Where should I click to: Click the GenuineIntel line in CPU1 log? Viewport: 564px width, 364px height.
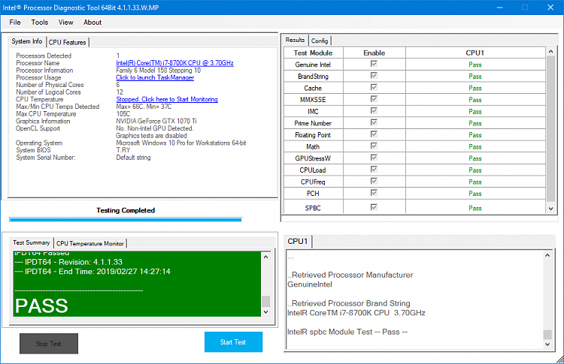tap(310, 284)
